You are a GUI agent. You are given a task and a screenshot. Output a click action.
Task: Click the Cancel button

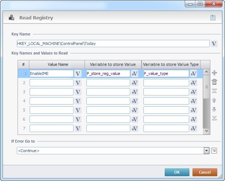point(205,172)
